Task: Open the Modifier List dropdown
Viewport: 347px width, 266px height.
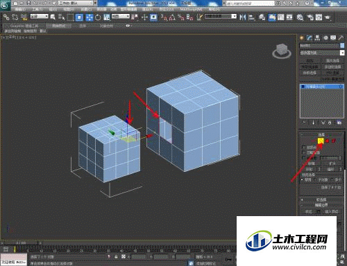Action: pyautogui.click(x=322, y=53)
